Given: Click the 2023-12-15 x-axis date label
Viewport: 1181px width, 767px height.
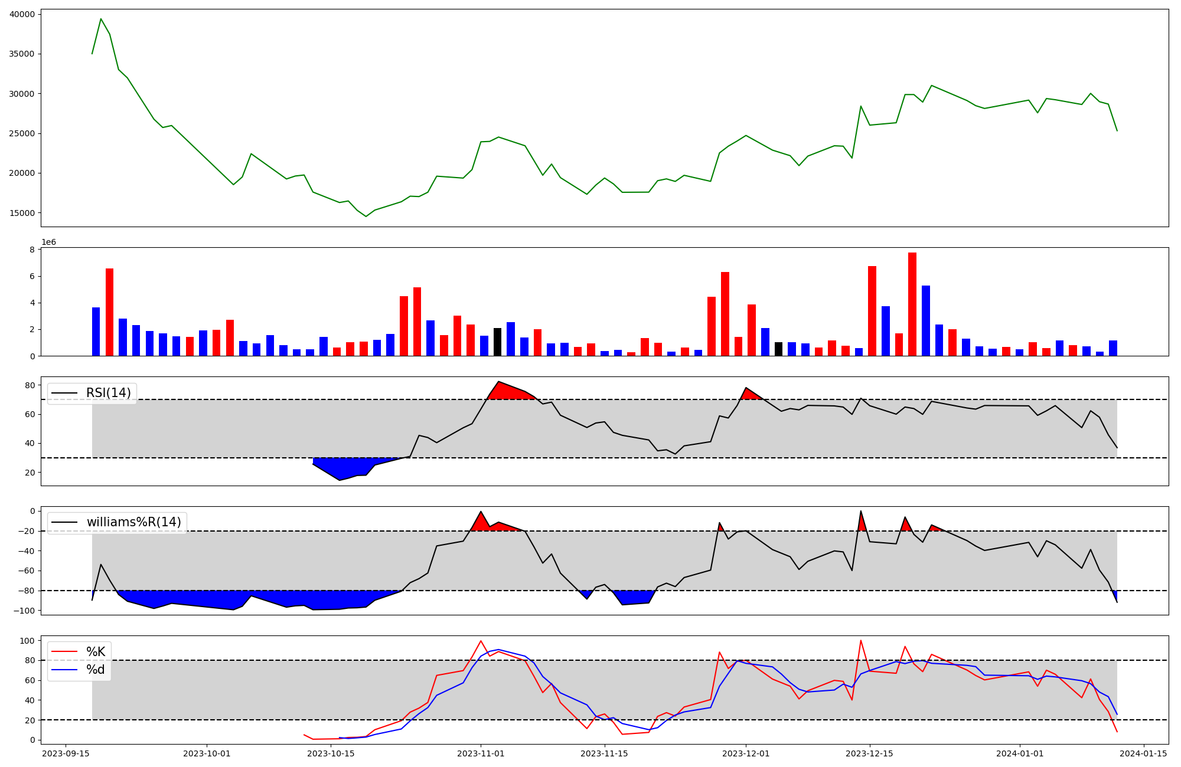Looking at the screenshot, I should pyautogui.click(x=869, y=753).
